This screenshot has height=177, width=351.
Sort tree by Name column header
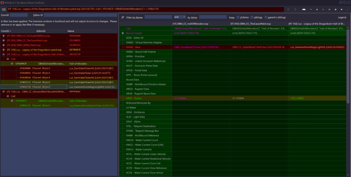pos(92,31)
